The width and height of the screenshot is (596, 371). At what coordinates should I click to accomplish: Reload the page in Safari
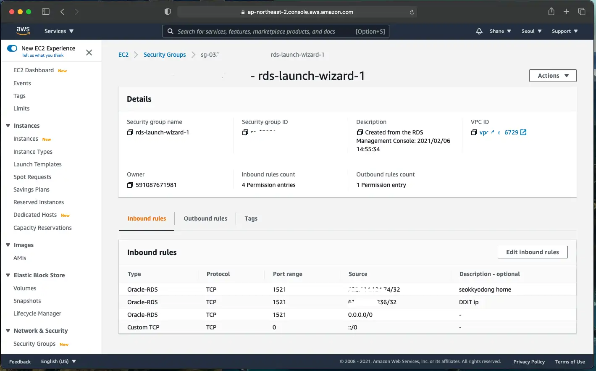[x=412, y=12]
